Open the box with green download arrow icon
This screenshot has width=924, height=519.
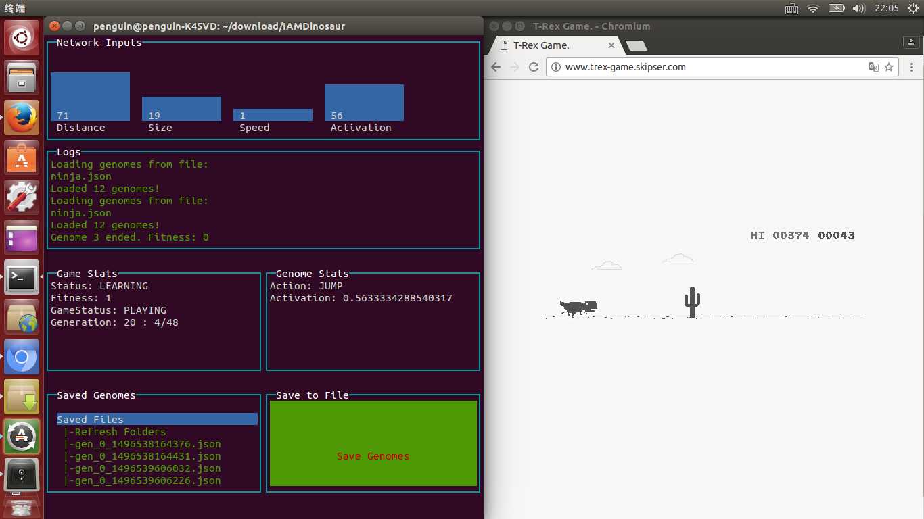(22, 397)
